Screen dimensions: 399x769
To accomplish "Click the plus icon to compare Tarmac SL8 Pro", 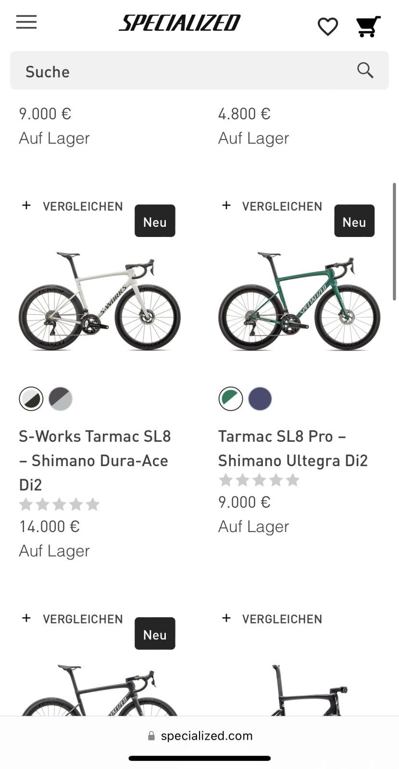I will click(226, 205).
